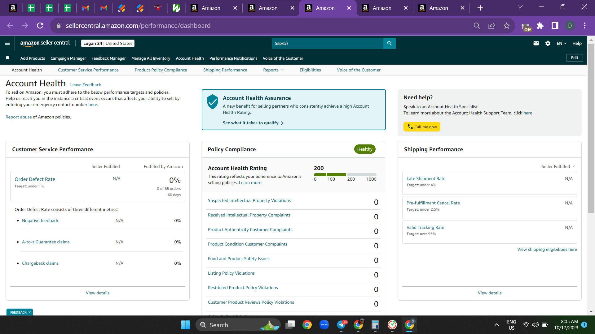The height and width of the screenshot is (334, 595).
Task: Click the Account Health Assurance shield icon
Action: [213, 102]
